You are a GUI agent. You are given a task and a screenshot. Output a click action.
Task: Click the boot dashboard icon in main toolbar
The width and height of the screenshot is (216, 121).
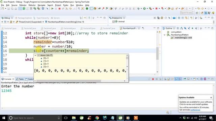tap(87, 9)
